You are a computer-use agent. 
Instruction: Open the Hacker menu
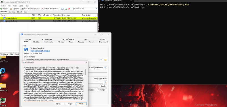coord(3,6)
